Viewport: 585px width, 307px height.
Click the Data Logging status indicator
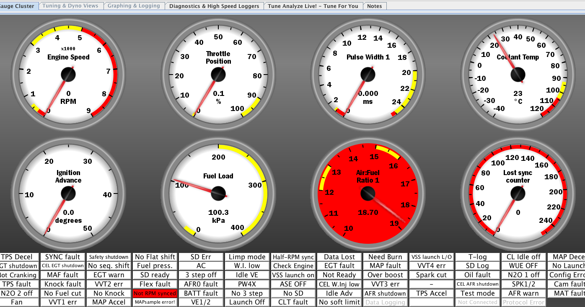(385, 302)
